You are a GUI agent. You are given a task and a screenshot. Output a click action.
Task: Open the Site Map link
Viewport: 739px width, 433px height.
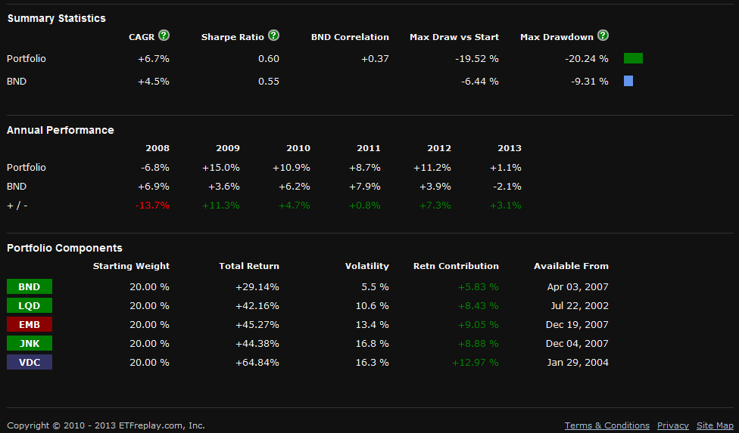[715, 425]
